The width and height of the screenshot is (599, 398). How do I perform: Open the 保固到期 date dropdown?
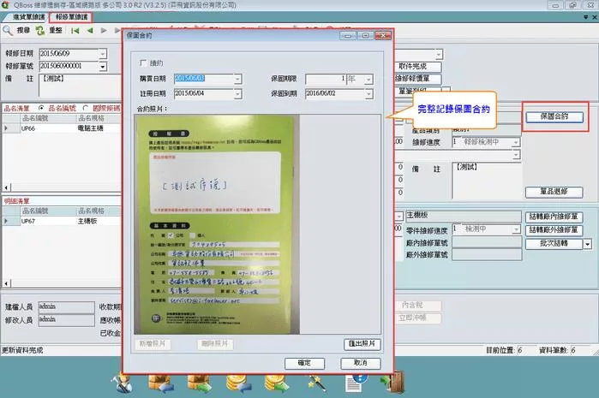point(368,92)
